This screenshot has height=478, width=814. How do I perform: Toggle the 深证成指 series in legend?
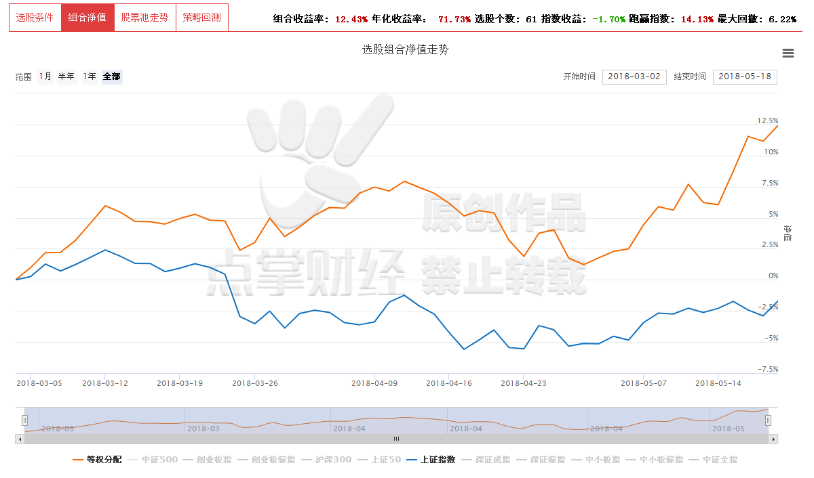[x=485, y=460]
